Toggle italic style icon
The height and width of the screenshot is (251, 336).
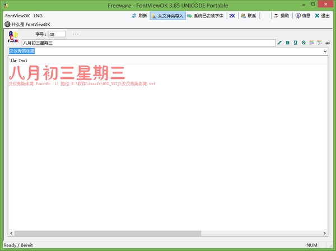coord(279,43)
